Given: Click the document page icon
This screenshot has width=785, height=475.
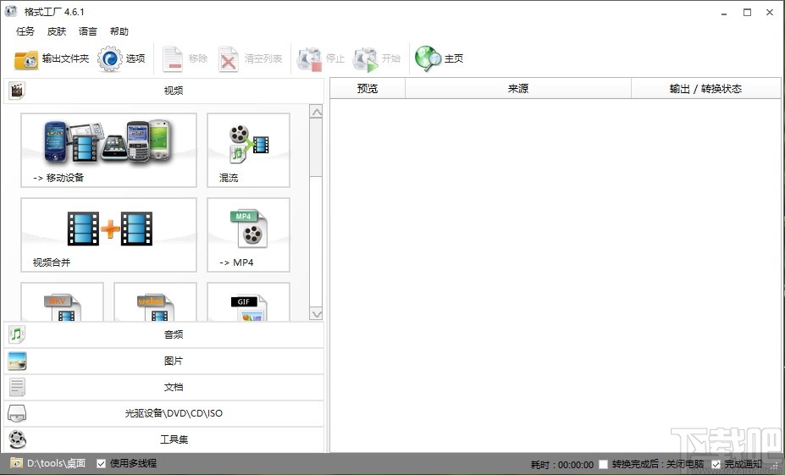Looking at the screenshot, I should [17, 387].
